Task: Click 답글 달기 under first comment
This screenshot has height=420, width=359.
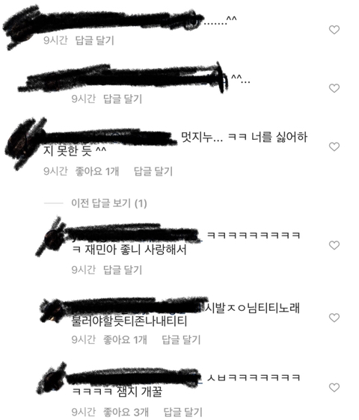Action: (95, 40)
